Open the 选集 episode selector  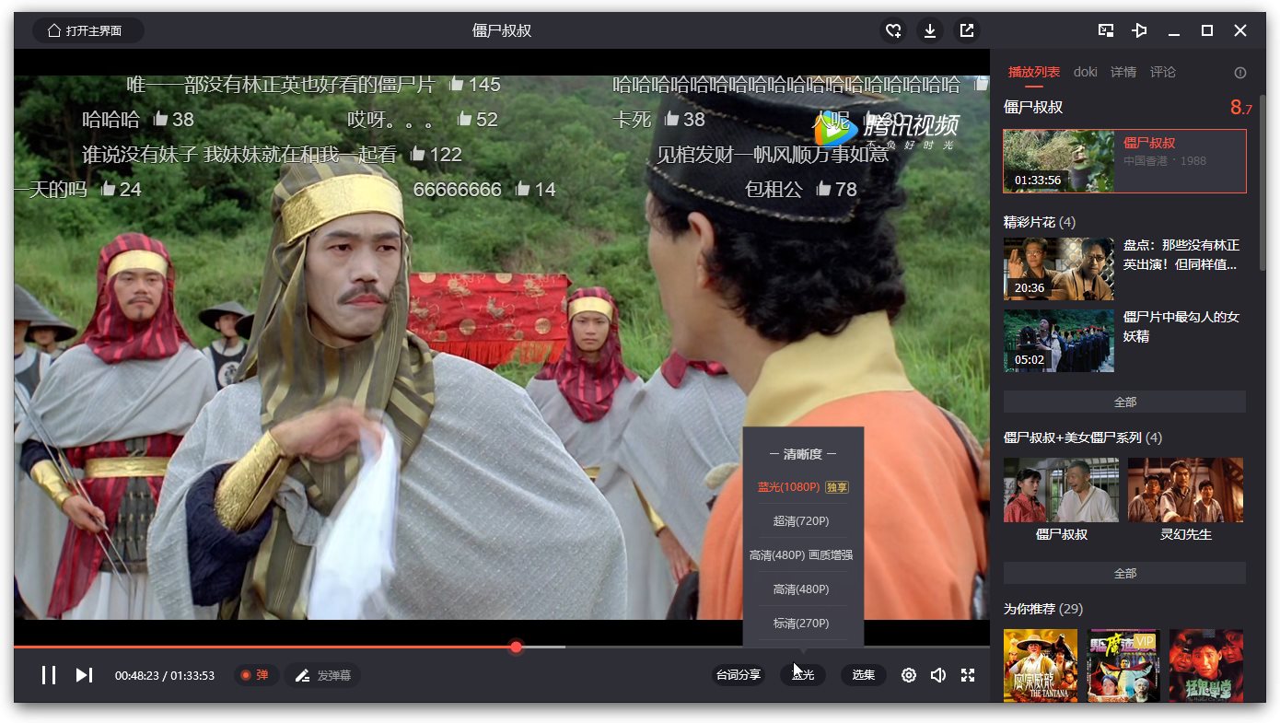pos(863,675)
